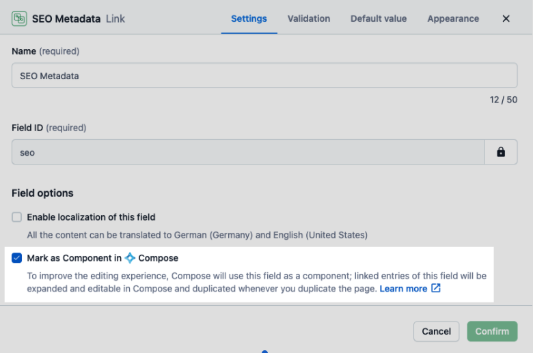Enable localization of this field checkbox
533x353 pixels.
(x=17, y=217)
